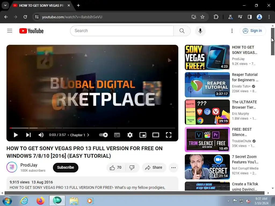Click the address bar URL
Screen dimensions: 275x206
[72, 17]
